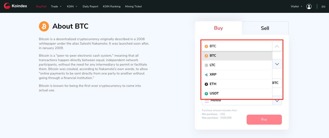Image resolution: width=329 pixels, height=138 pixels.
Task: Click the LTC coin icon in list
Action: (x=206, y=65)
